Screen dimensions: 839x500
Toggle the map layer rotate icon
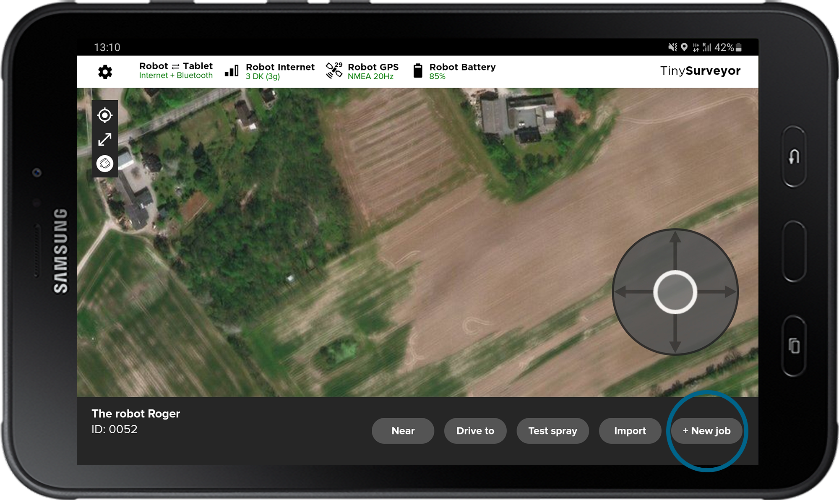(104, 164)
